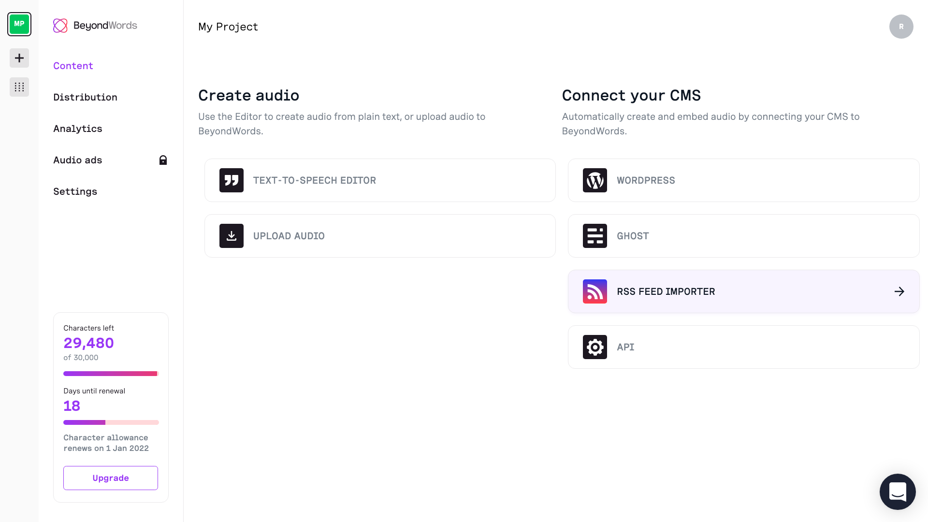This screenshot has height=522, width=928.
Task: Select the API connection option
Action: tap(744, 347)
